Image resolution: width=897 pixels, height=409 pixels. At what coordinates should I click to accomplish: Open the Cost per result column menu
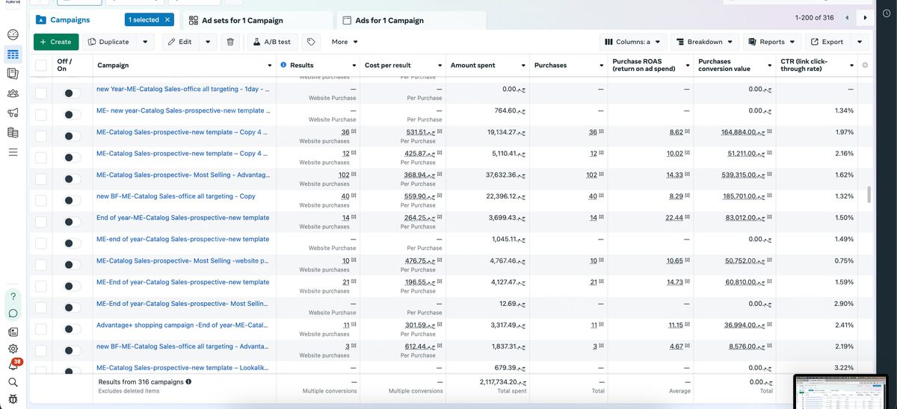coord(438,66)
